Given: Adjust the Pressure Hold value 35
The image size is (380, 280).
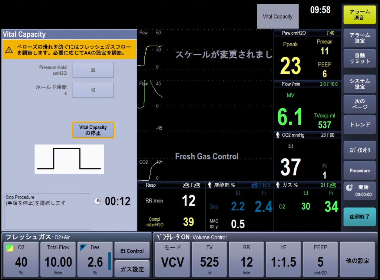Looking at the screenshot, I should (93, 70).
